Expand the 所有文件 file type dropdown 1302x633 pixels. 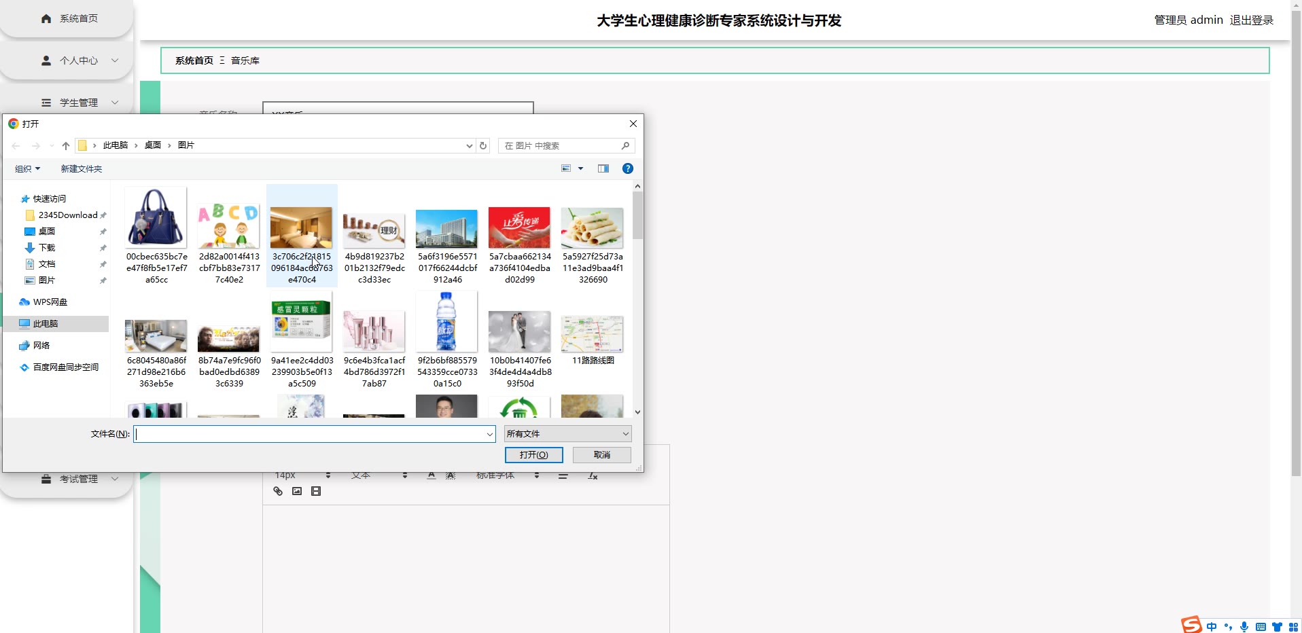567,433
